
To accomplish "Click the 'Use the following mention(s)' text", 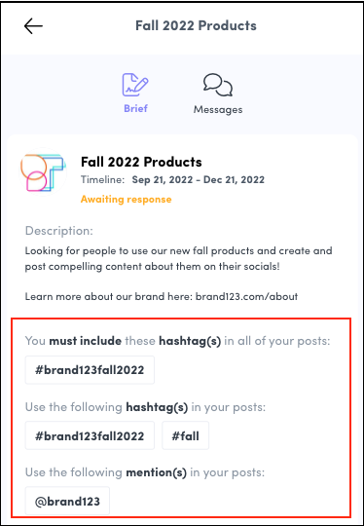I will pyautogui.click(x=145, y=472).
